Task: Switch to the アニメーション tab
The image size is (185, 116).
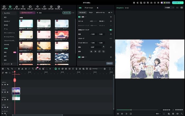Action: click(89, 8)
